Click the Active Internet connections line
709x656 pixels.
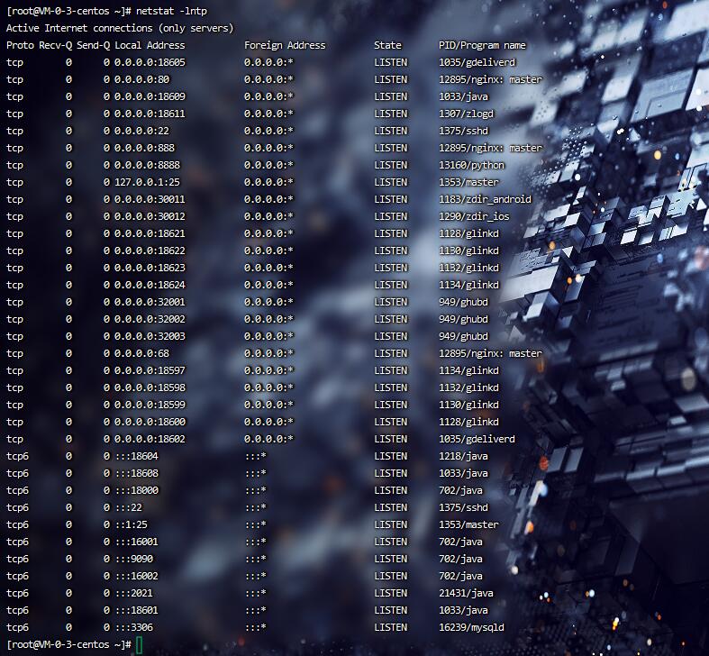[120, 28]
